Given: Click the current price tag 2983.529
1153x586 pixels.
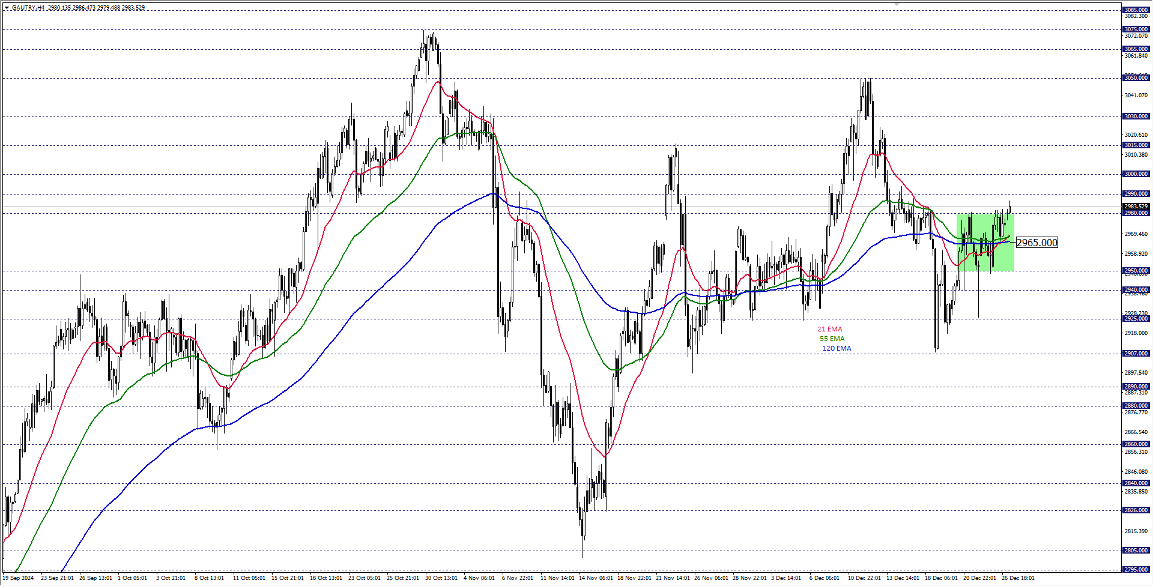Looking at the screenshot, I should pos(1136,207).
